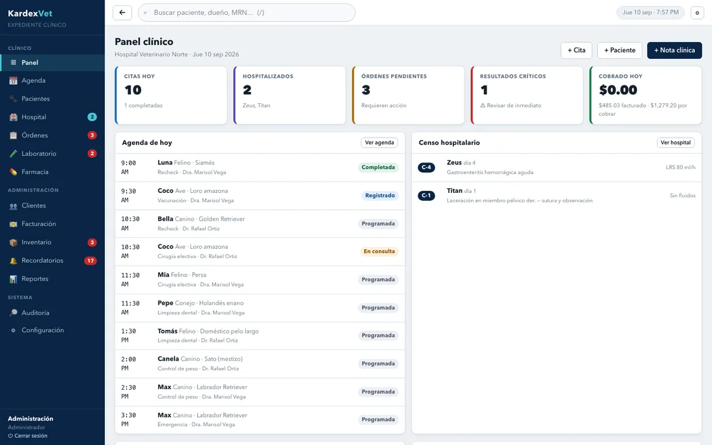
Task: Open the Hospitalizados summary card
Action: point(290,96)
